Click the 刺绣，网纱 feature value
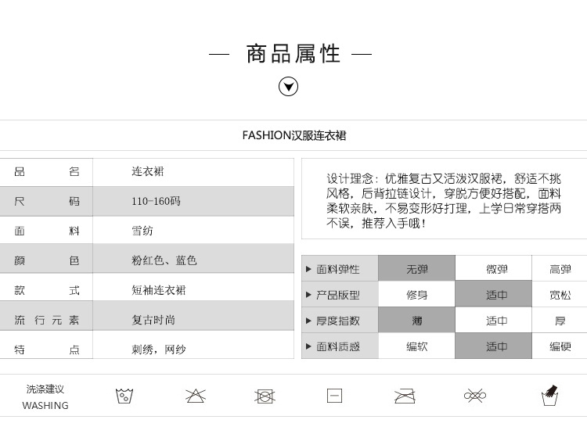 click(x=159, y=350)
